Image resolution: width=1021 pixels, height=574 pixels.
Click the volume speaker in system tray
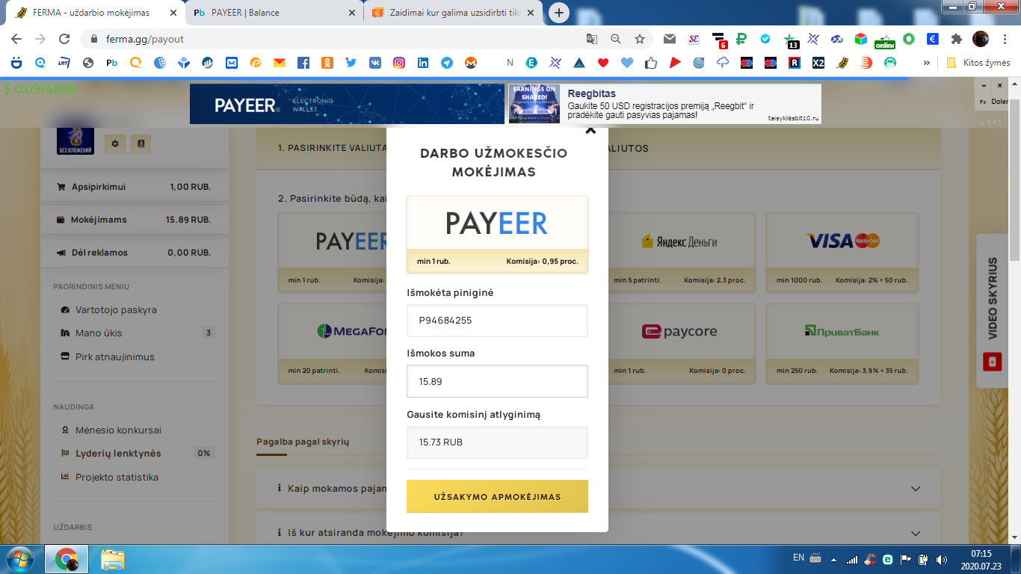941,559
